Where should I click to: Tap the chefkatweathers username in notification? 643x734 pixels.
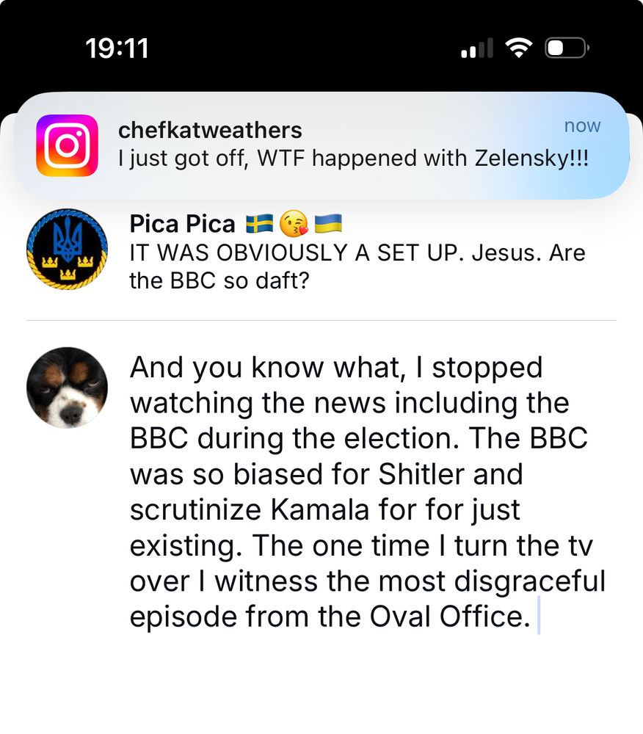[210, 130]
